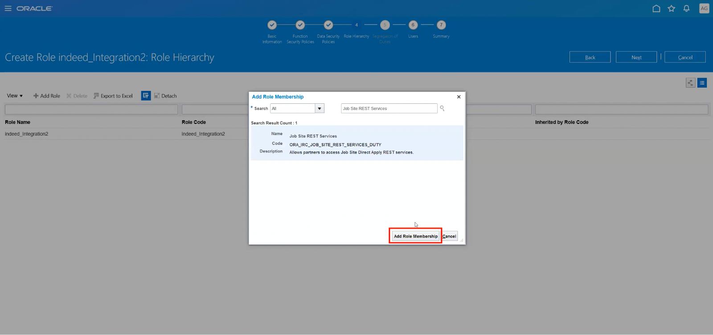Go to the Users step 6
The height and width of the screenshot is (335, 713).
pos(413,25)
